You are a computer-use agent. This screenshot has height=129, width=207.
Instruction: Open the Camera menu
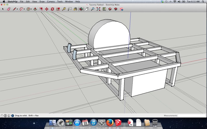coord(51,2)
